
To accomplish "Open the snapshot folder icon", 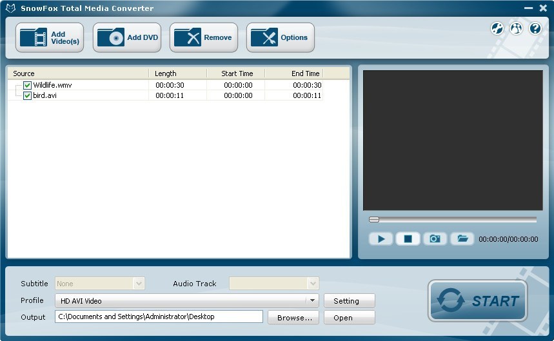I will point(462,239).
